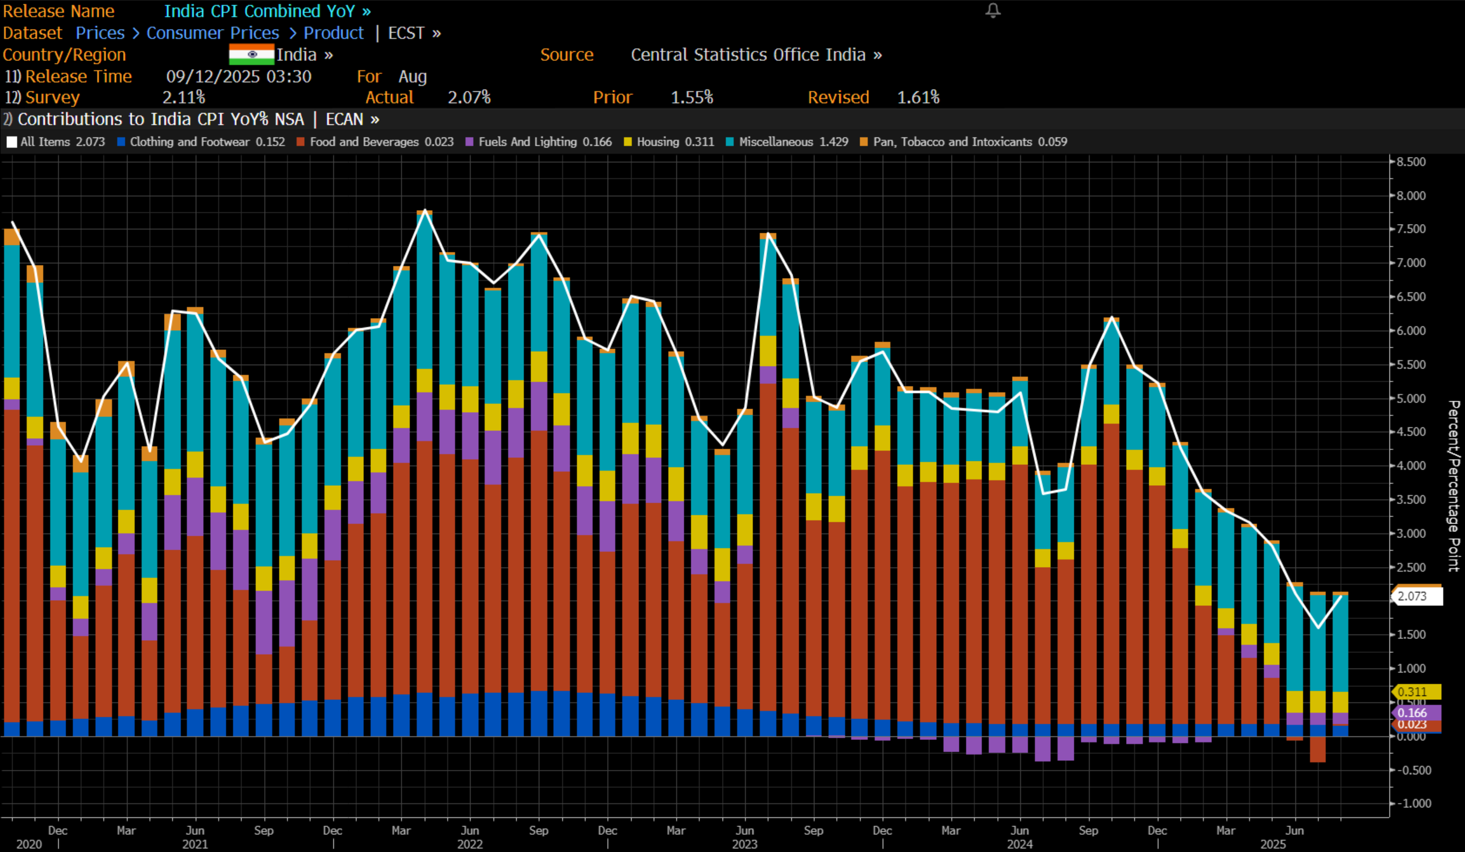Open the Consumer Prices breadcrumb

pyautogui.click(x=212, y=33)
